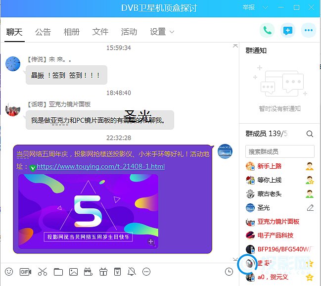Click the 群通知 heading

[256, 50]
